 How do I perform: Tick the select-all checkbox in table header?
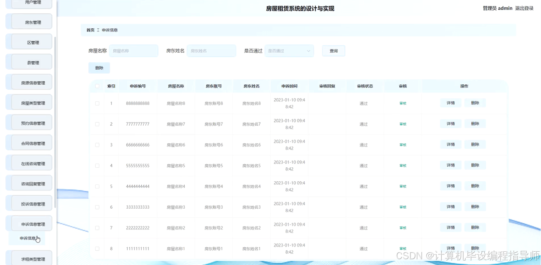[x=97, y=86]
